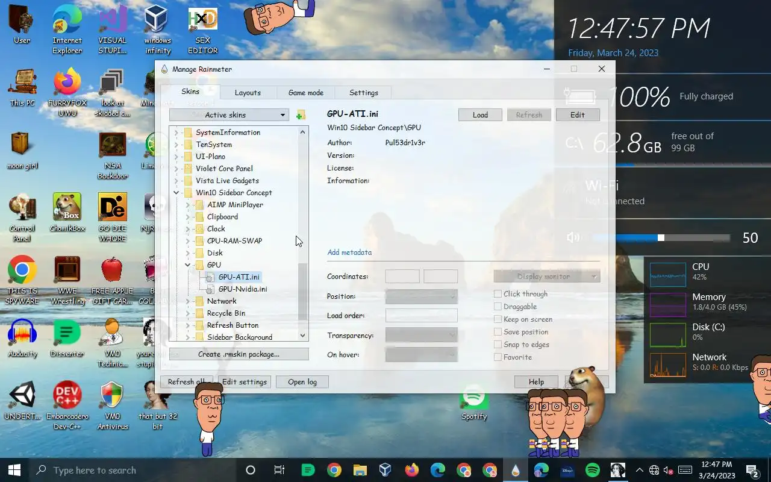Collapse the Win10 Sidebar Concept folder
This screenshot has width=771, height=482.
pyautogui.click(x=176, y=193)
